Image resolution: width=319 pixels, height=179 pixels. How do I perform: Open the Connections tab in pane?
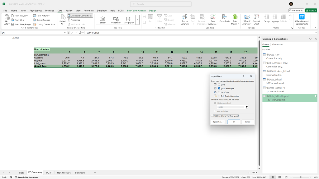(x=278, y=44)
